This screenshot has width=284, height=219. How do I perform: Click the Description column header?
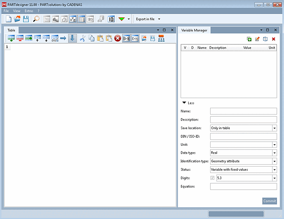pos(218,48)
